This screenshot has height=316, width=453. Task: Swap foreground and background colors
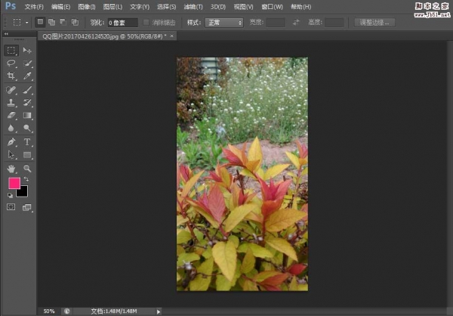pyautogui.click(x=26, y=179)
